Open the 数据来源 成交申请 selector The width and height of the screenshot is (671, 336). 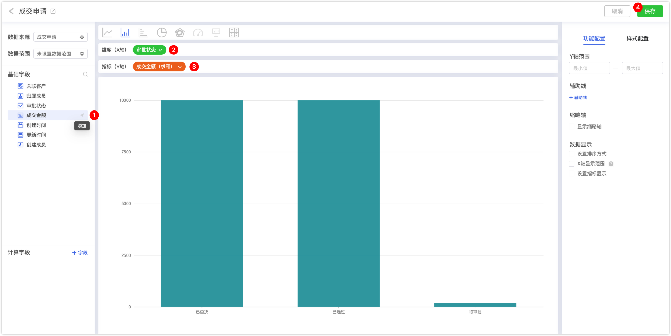click(x=60, y=37)
